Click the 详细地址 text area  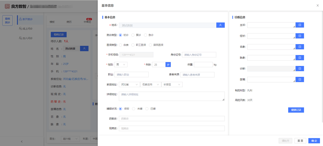172,96
